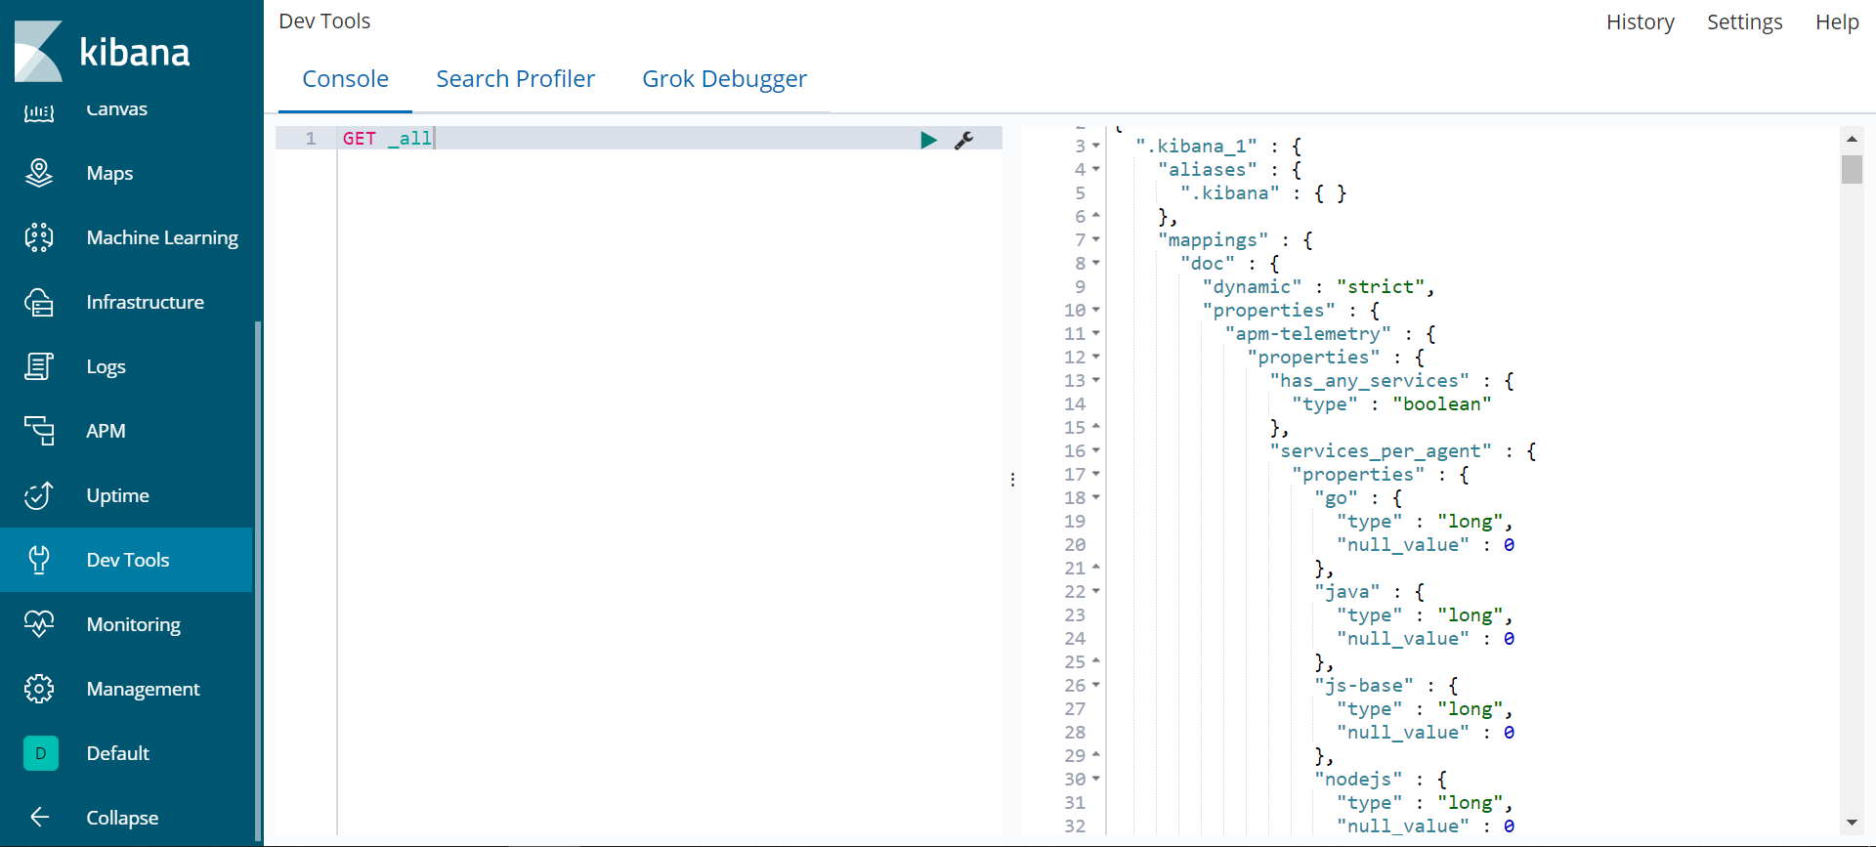Screen dimensions: 1876x847
Task: Click the output scrollbar down arrow
Action: pos(1852,823)
